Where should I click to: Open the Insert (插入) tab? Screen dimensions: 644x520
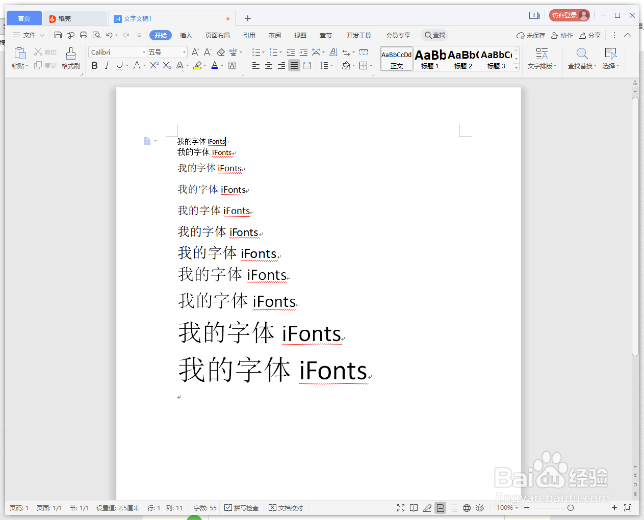[x=186, y=35]
